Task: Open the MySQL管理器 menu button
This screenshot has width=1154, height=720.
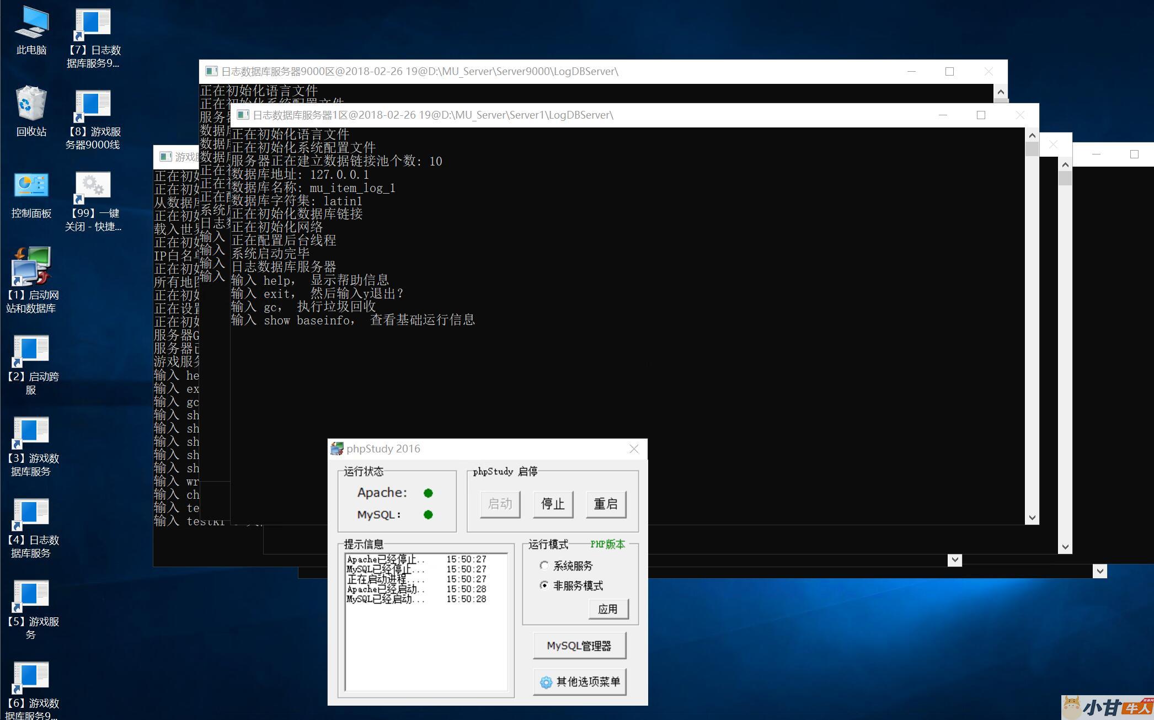Action: [x=579, y=646]
